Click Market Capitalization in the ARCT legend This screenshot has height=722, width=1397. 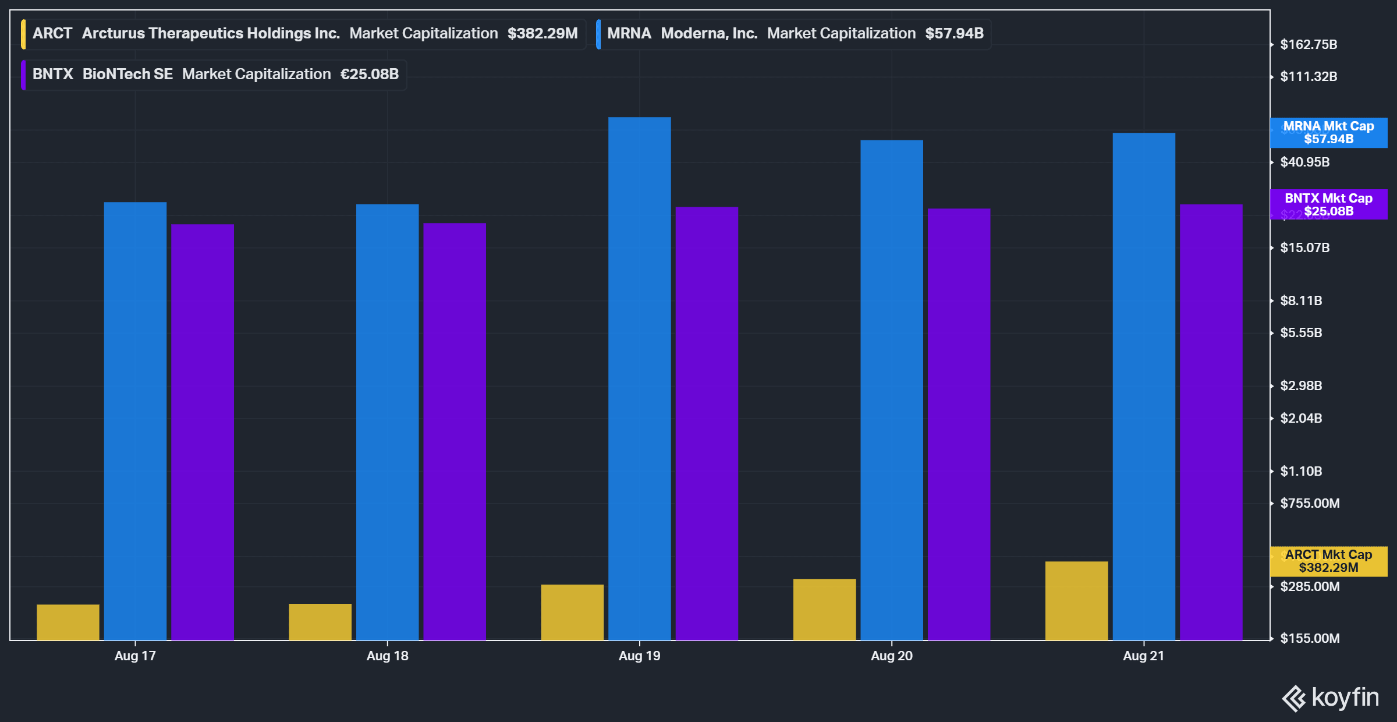[424, 34]
